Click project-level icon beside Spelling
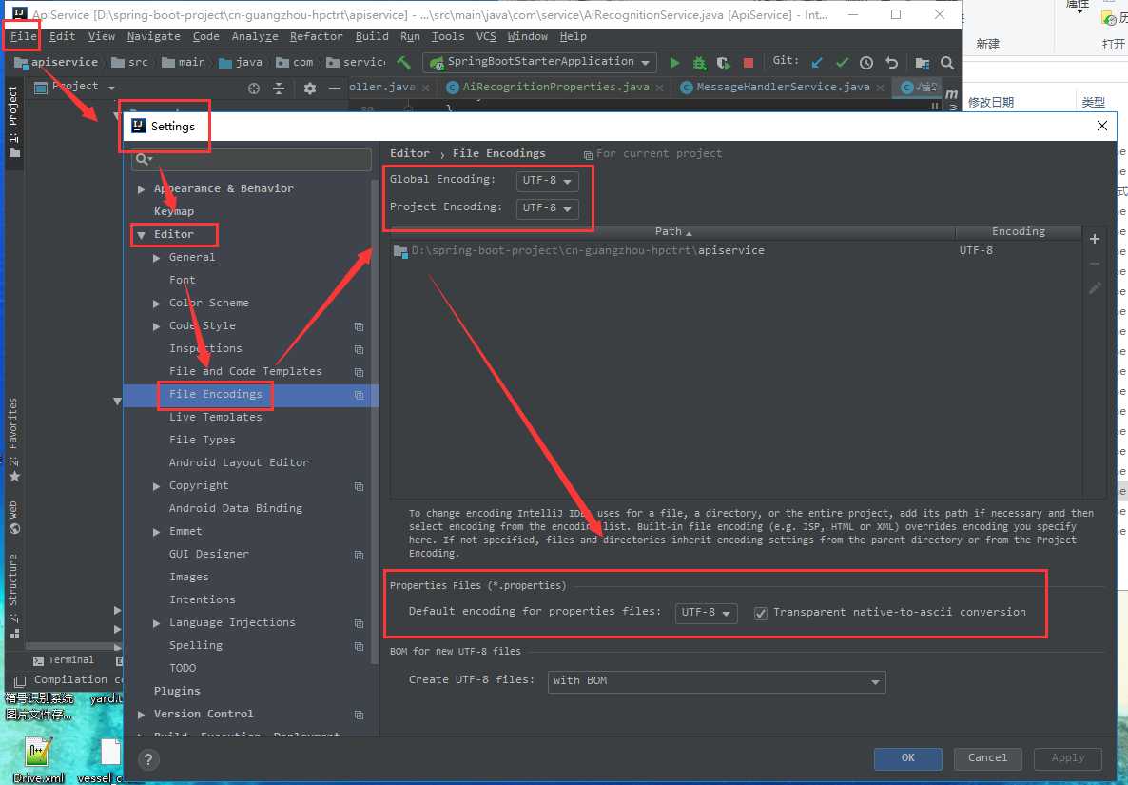This screenshot has width=1128, height=785. coord(359,646)
